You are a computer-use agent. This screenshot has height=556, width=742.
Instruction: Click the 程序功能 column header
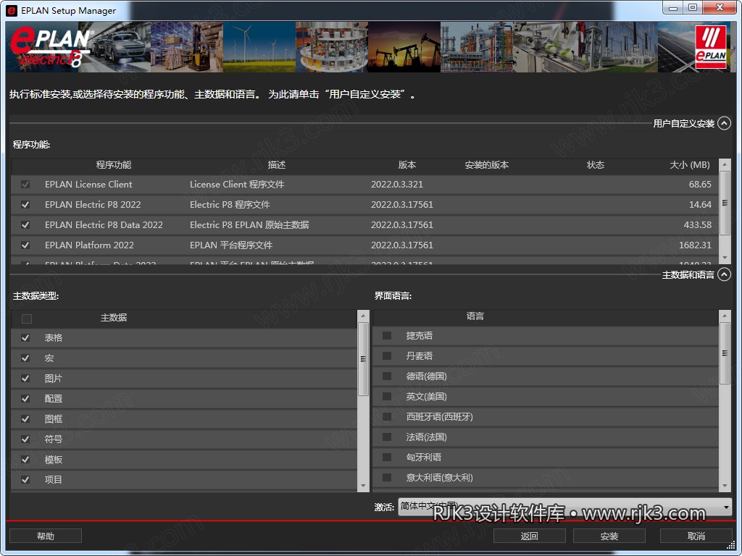(114, 165)
